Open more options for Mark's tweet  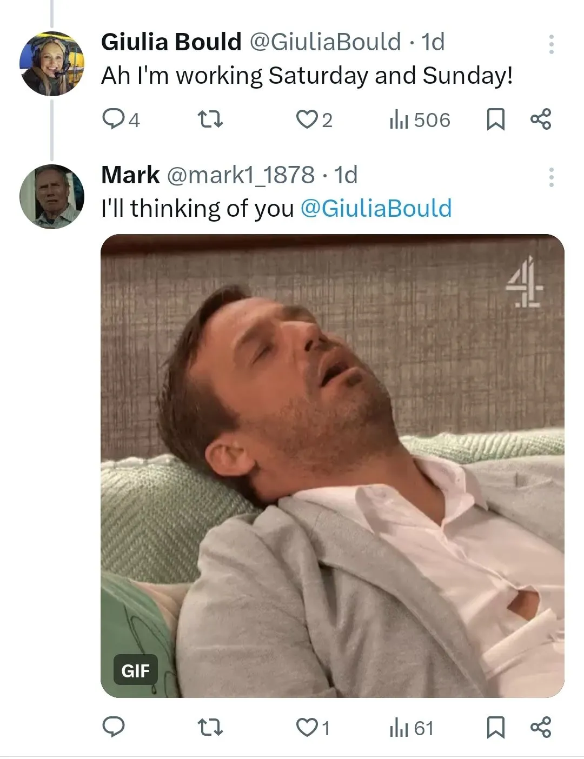[x=551, y=177]
